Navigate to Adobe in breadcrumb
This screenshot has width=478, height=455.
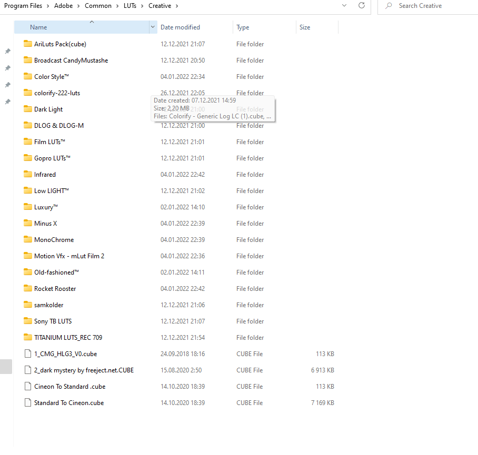[63, 6]
